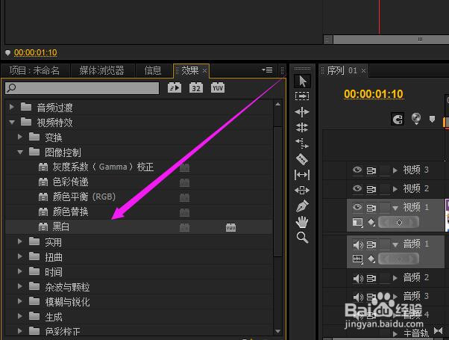Image resolution: width=449 pixels, height=340 pixels.
Task: Select the 效果 tab
Action: (189, 70)
